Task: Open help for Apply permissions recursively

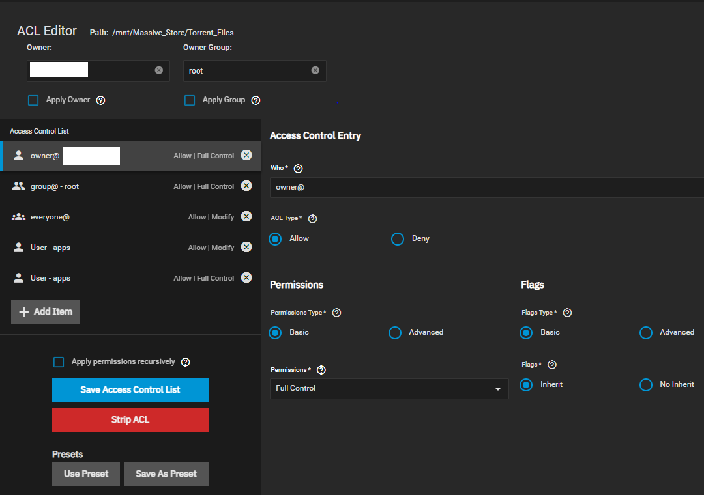Action: tap(185, 362)
